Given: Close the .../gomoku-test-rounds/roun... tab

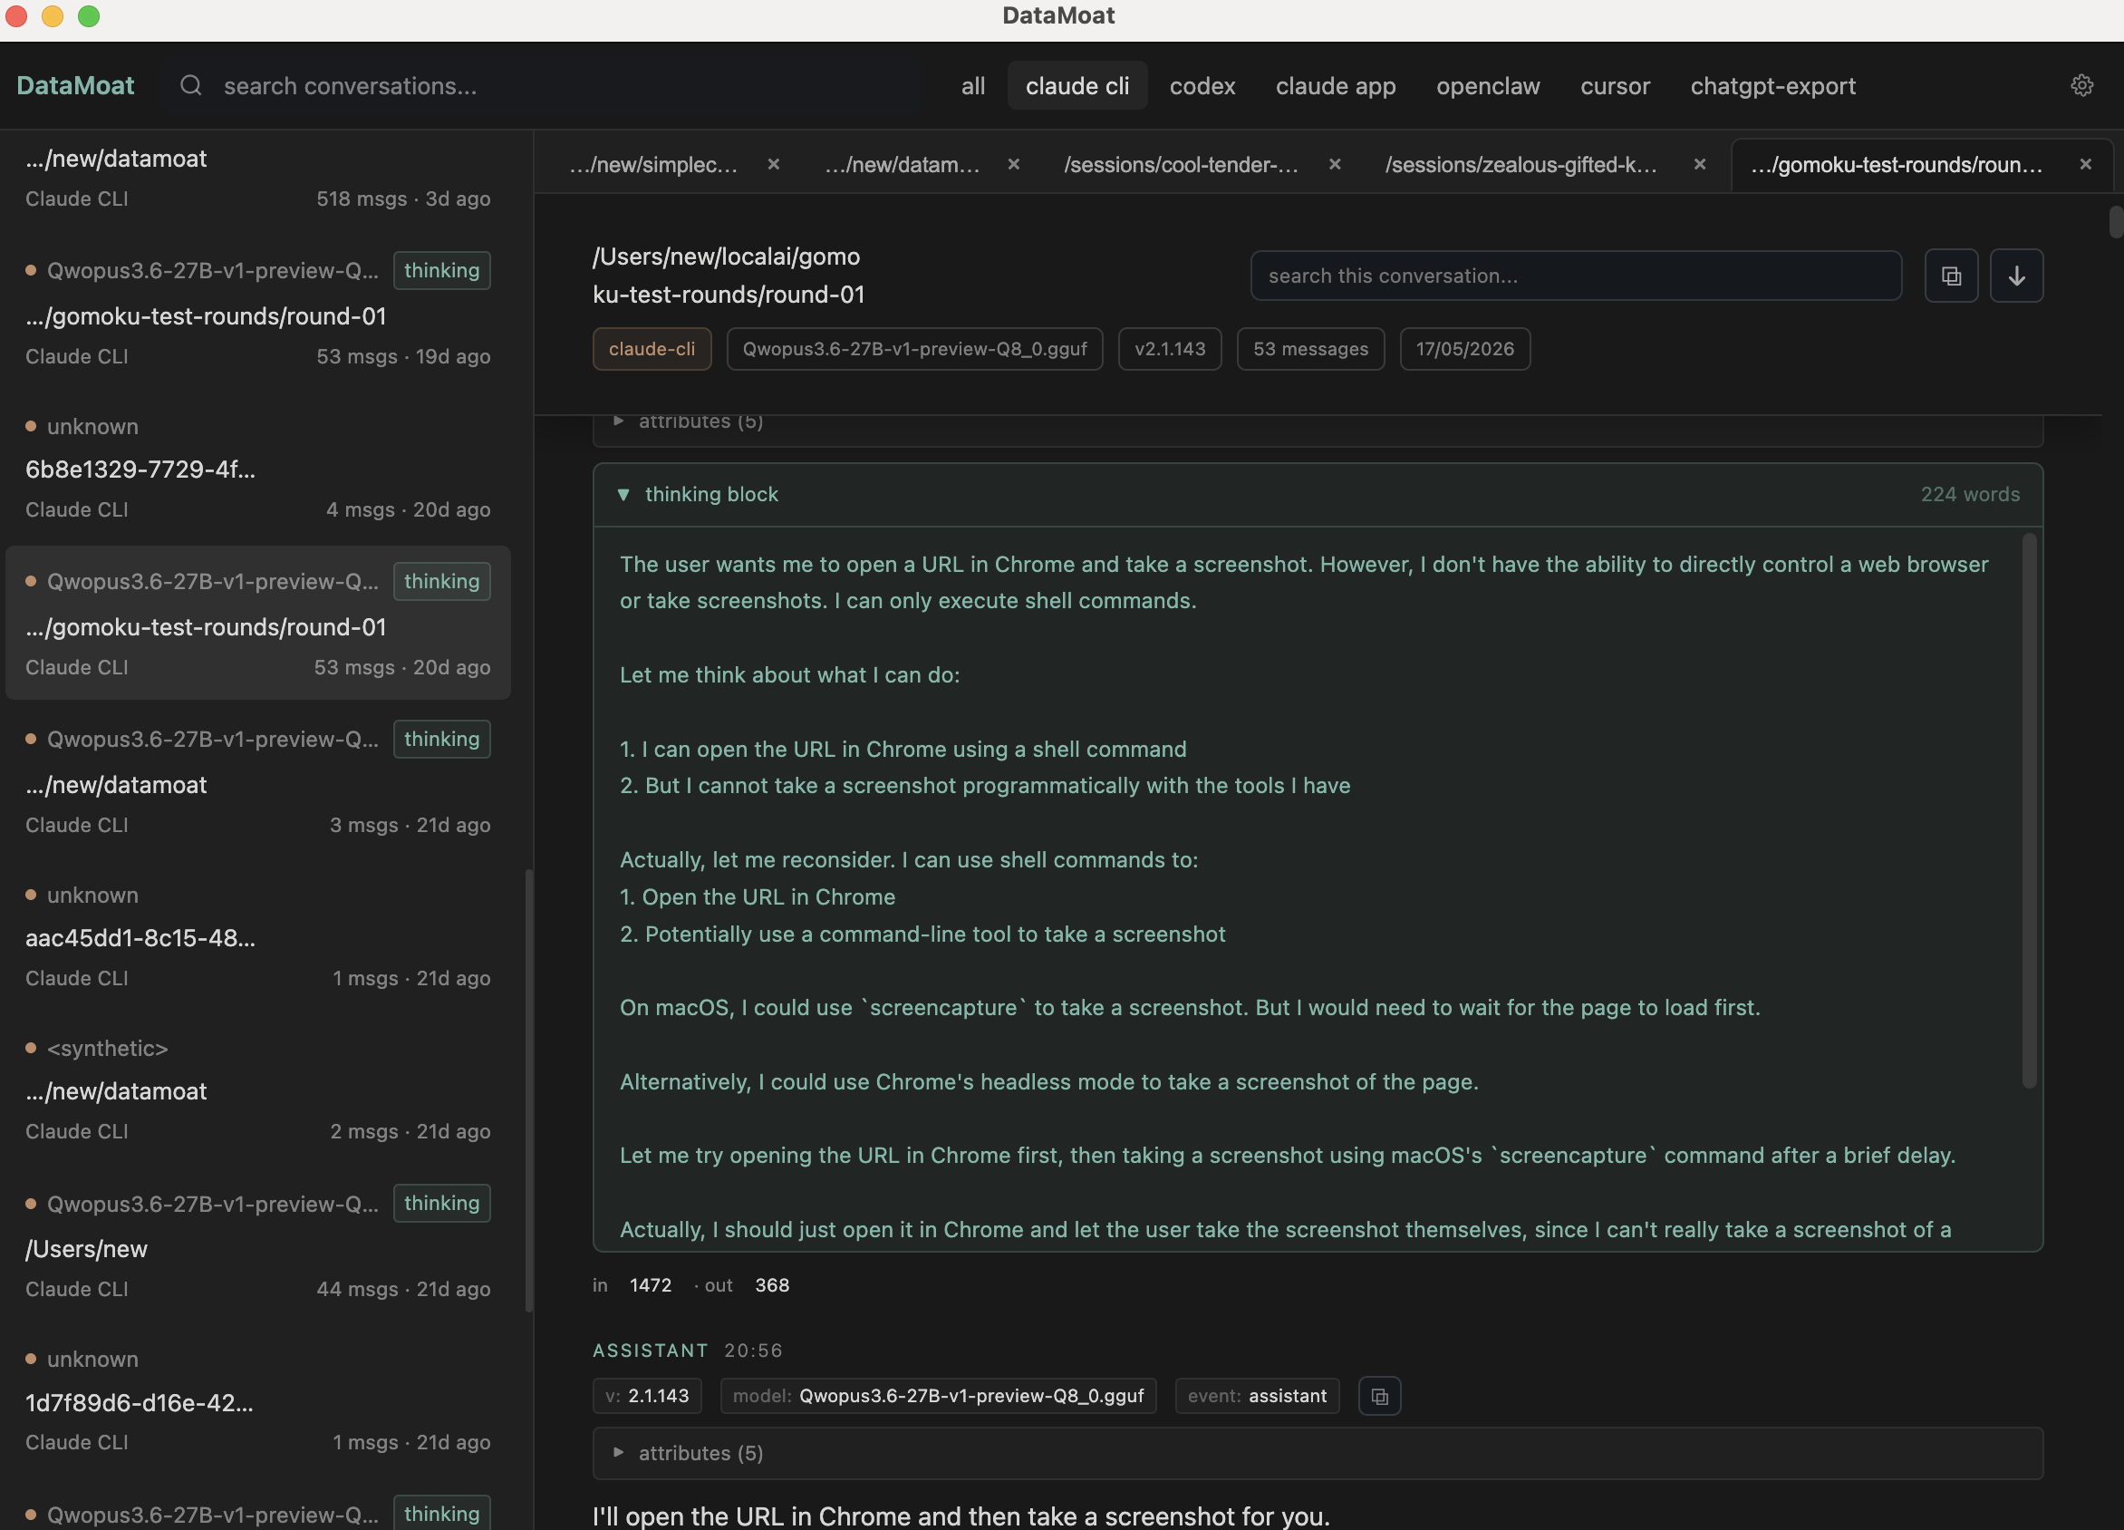Looking at the screenshot, I should [x=2086, y=164].
